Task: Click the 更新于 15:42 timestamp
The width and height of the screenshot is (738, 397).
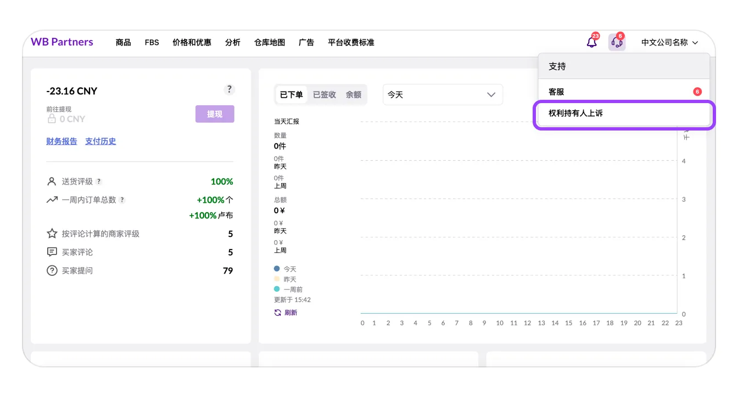Action: (x=293, y=300)
